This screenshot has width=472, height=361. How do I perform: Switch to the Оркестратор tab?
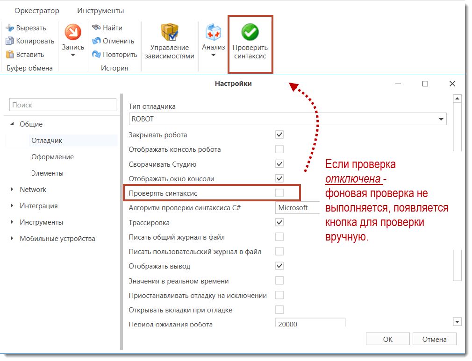point(37,10)
